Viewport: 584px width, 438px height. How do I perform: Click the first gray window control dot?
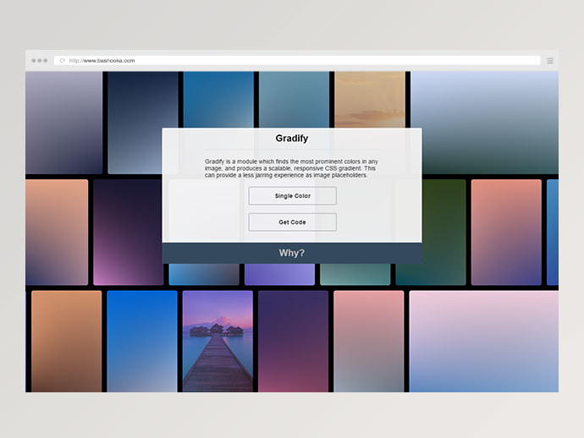pyautogui.click(x=34, y=61)
